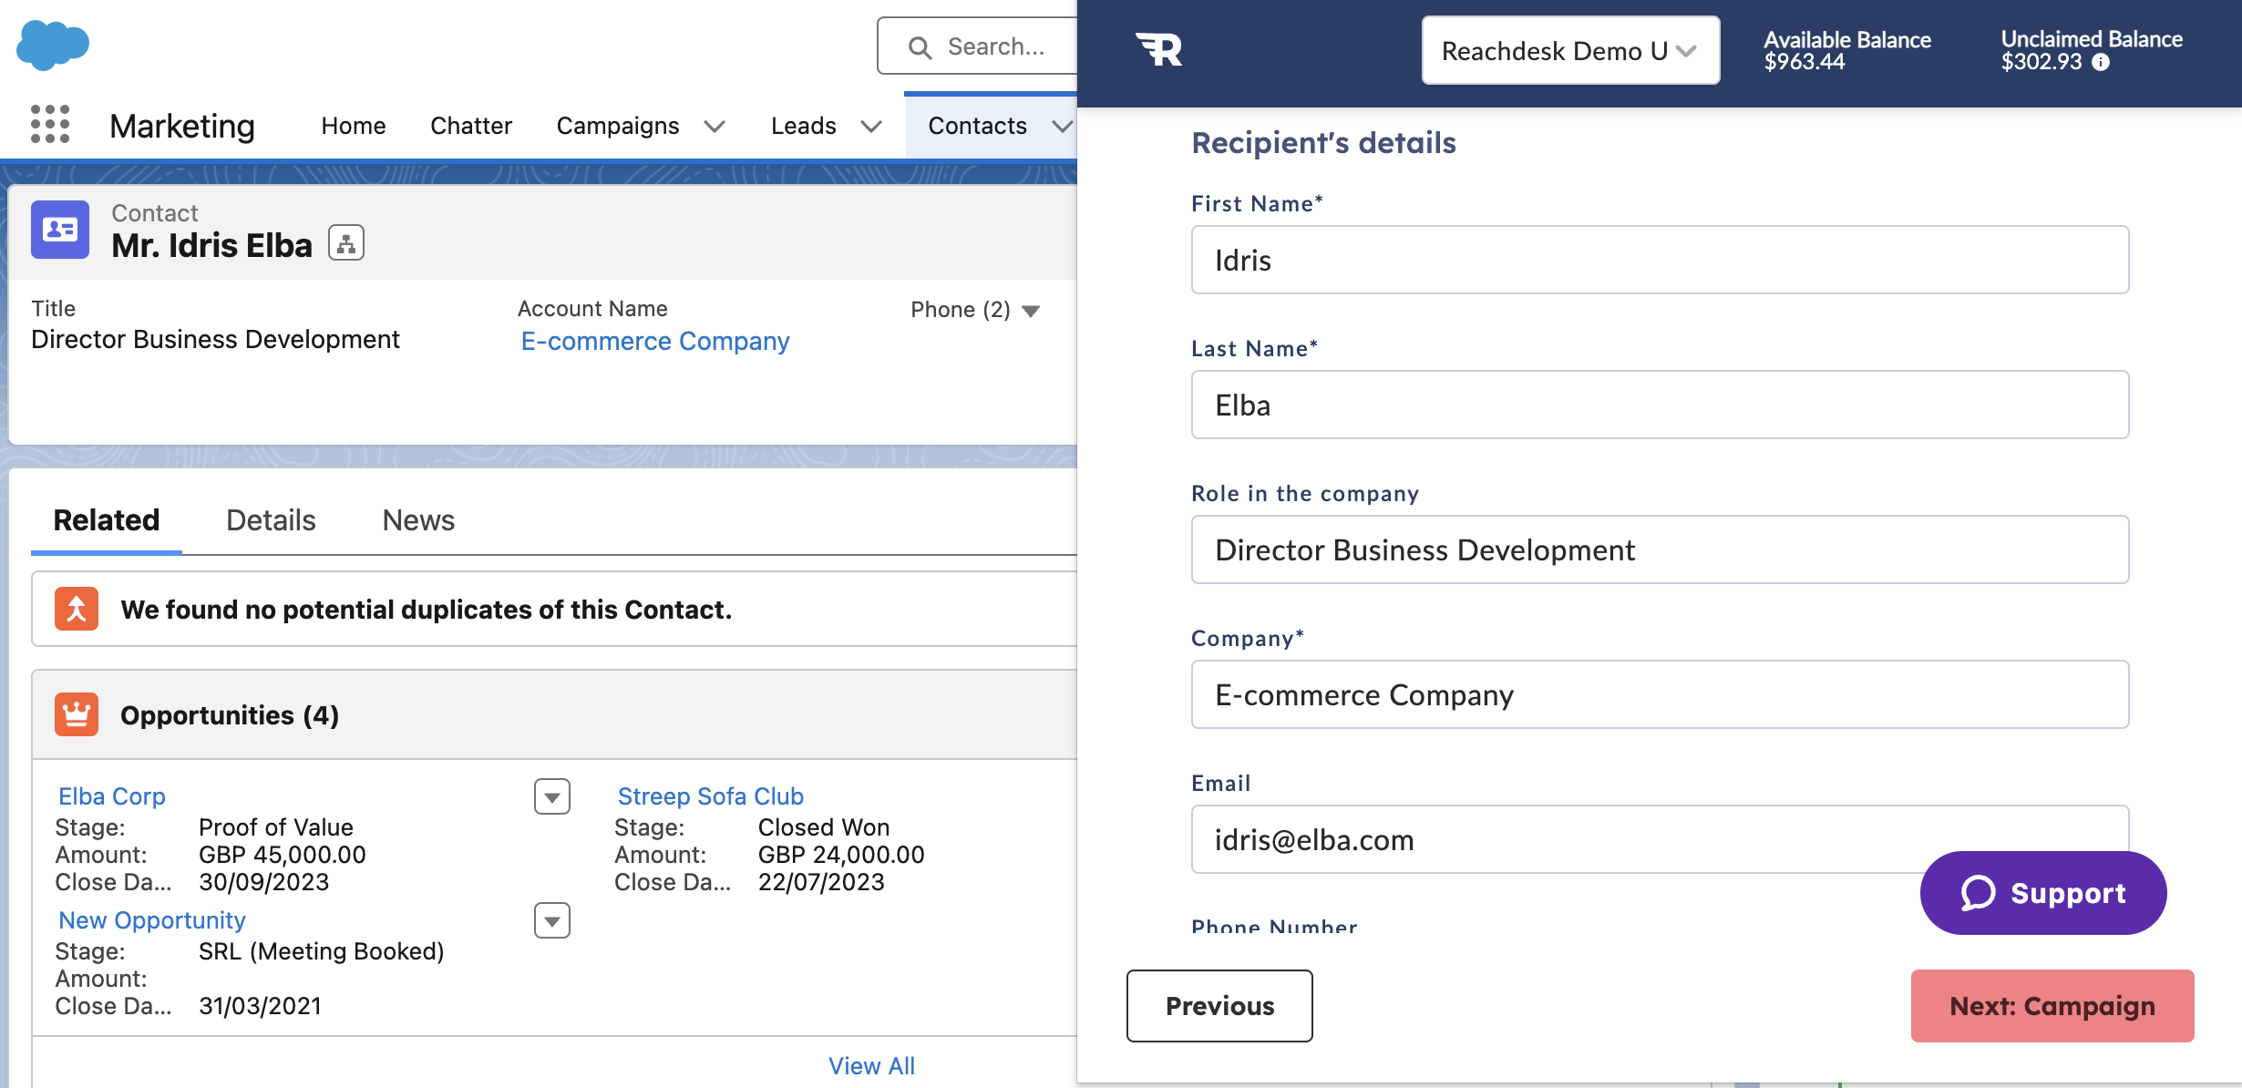
Task: Click the GBP 24,000.00 amount
Action: (x=841, y=855)
